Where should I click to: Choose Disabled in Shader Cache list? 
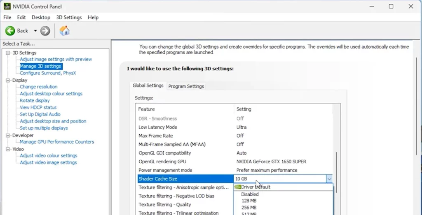[250, 194]
